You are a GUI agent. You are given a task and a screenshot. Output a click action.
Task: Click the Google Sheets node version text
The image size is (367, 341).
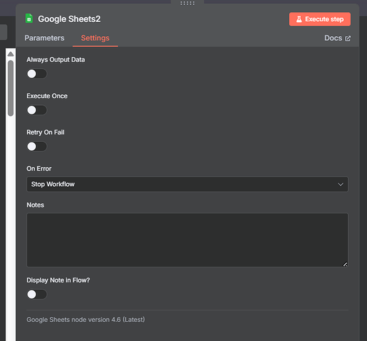(86, 319)
